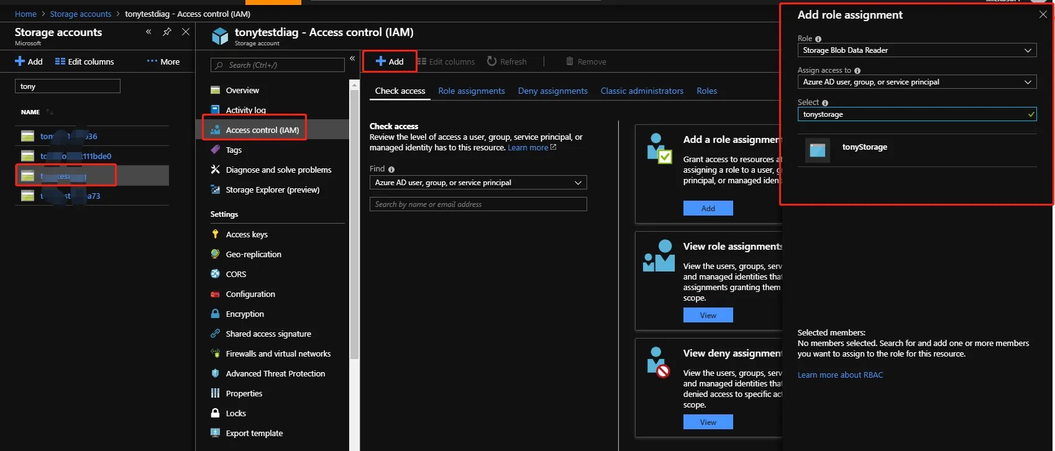
Task: Switch to the Classic administrators tab
Action: [642, 91]
